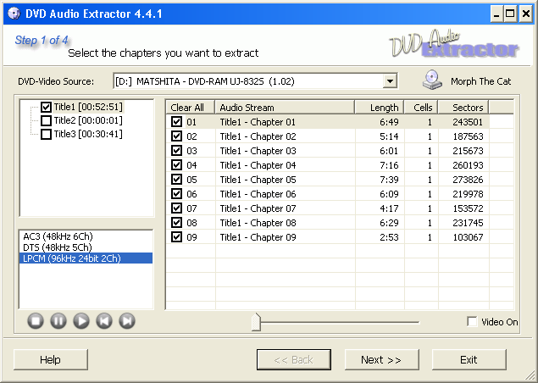
Task: Click the app icon in title bar
Action: pos(14,14)
